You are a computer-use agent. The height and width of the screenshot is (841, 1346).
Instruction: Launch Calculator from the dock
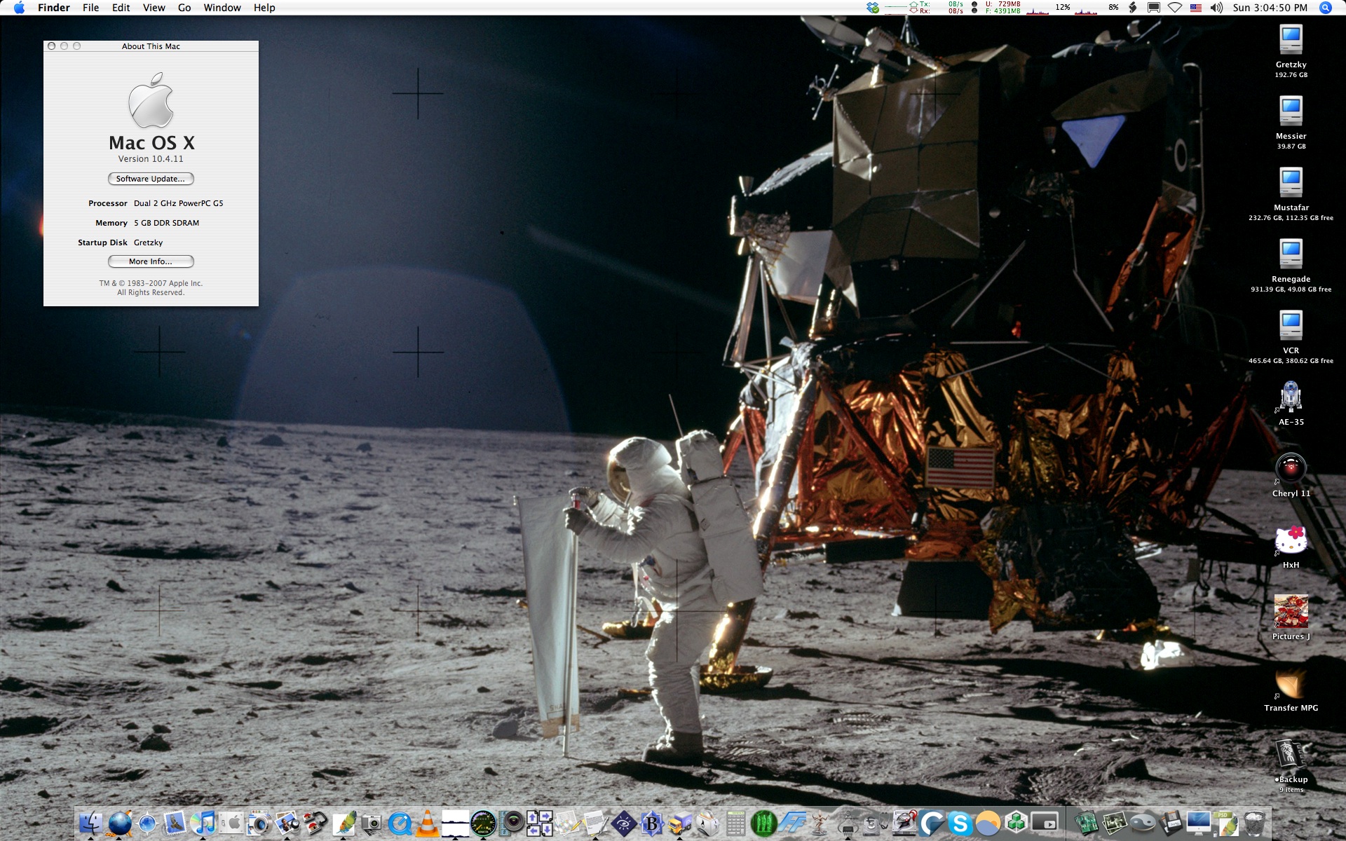coord(735,823)
